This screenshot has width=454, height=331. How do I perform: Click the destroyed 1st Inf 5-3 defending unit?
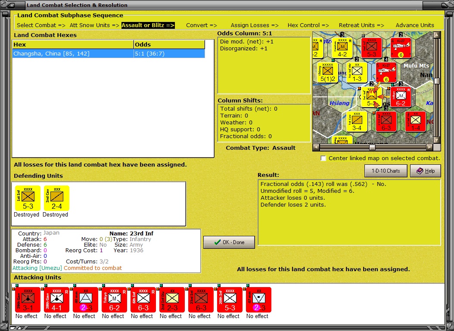pos(28,198)
